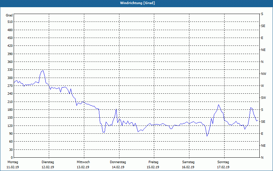
Task: Click the 14.02.19 date label
Action: (118, 167)
